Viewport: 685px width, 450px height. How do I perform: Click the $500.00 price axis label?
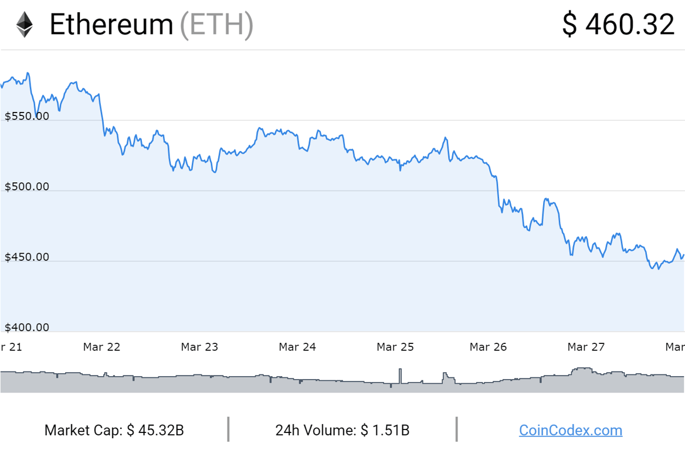27,187
